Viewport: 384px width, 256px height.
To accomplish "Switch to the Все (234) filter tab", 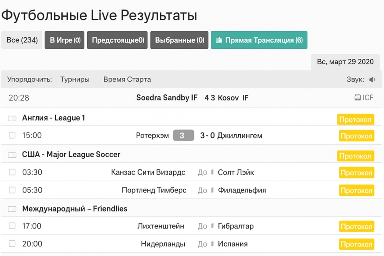I will click(x=21, y=40).
